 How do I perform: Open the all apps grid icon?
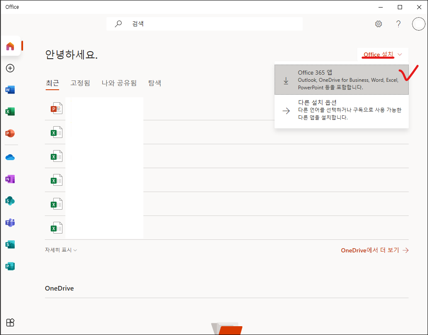[10, 322]
